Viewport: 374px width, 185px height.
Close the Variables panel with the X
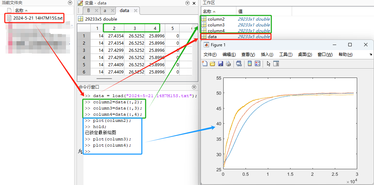pyautogui.click(x=194, y=3)
